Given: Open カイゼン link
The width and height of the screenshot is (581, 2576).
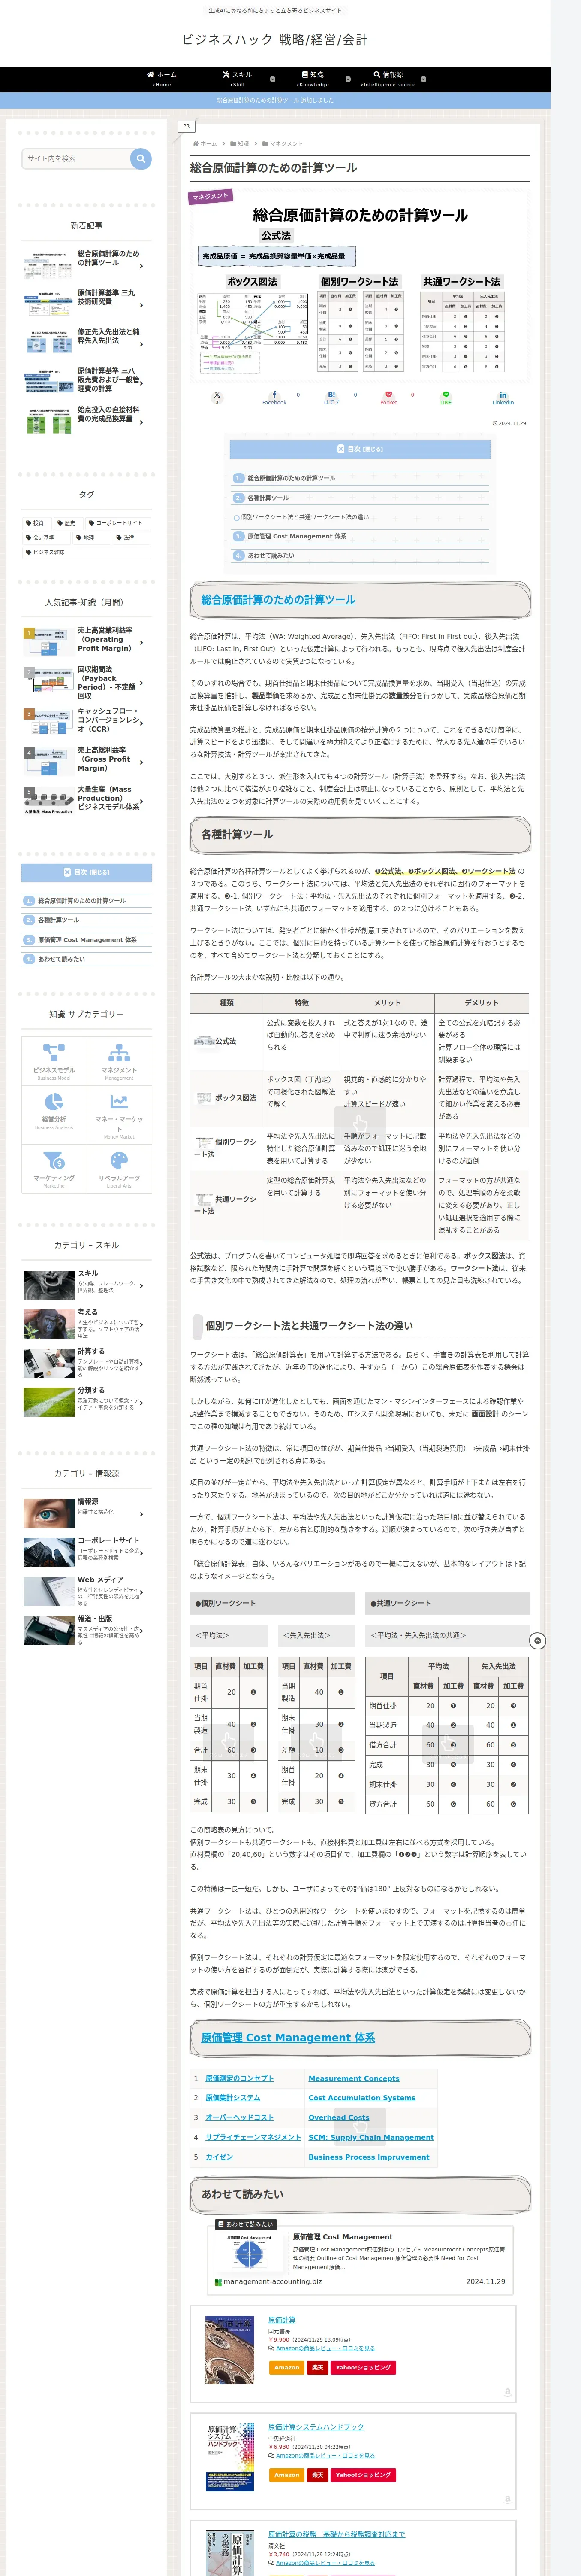Looking at the screenshot, I should (x=219, y=2157).
